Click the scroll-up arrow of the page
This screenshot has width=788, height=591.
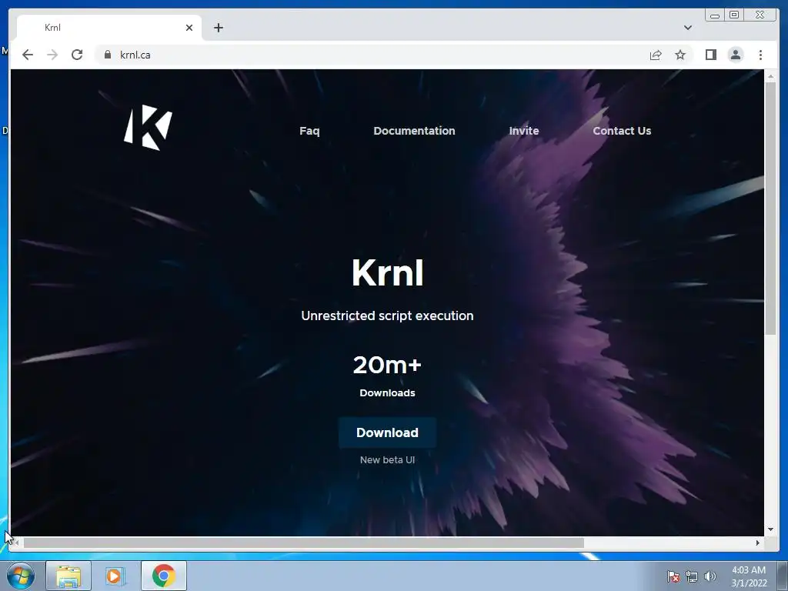(x=770, y=76)
